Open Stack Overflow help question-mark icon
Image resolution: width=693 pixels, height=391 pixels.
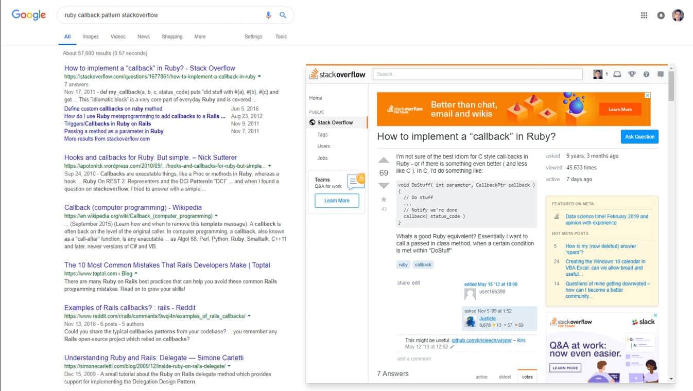[x=646, y=75]
